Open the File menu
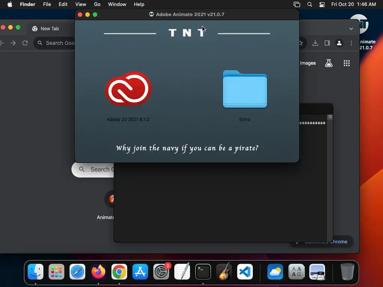The image size is (383, 287). [47, 4]
